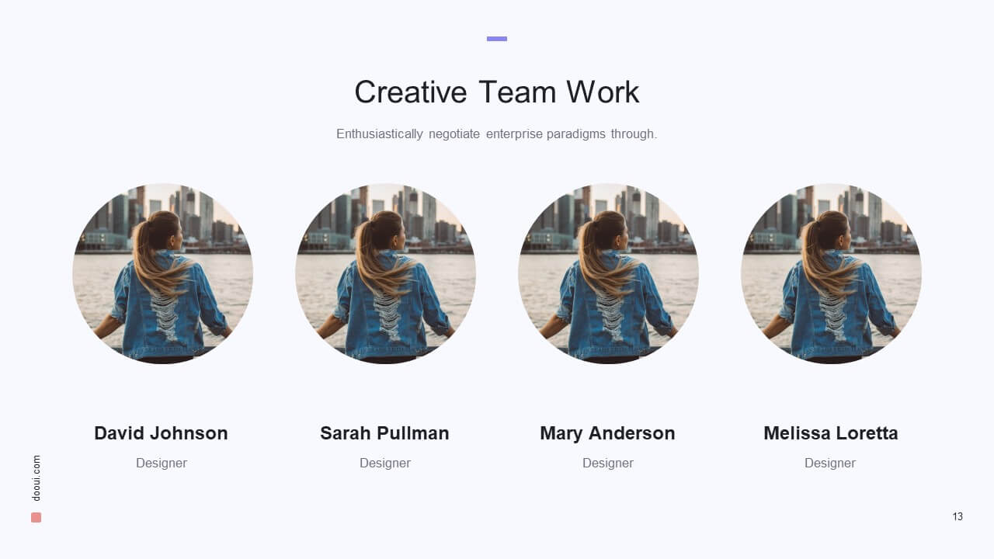Click "Designer" under Mary Anderson
The height and width of the screenshot is (559, 994).
tap(608, 463)
